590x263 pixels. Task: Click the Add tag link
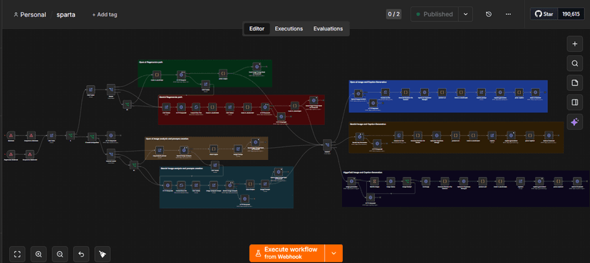click(105, 15)
